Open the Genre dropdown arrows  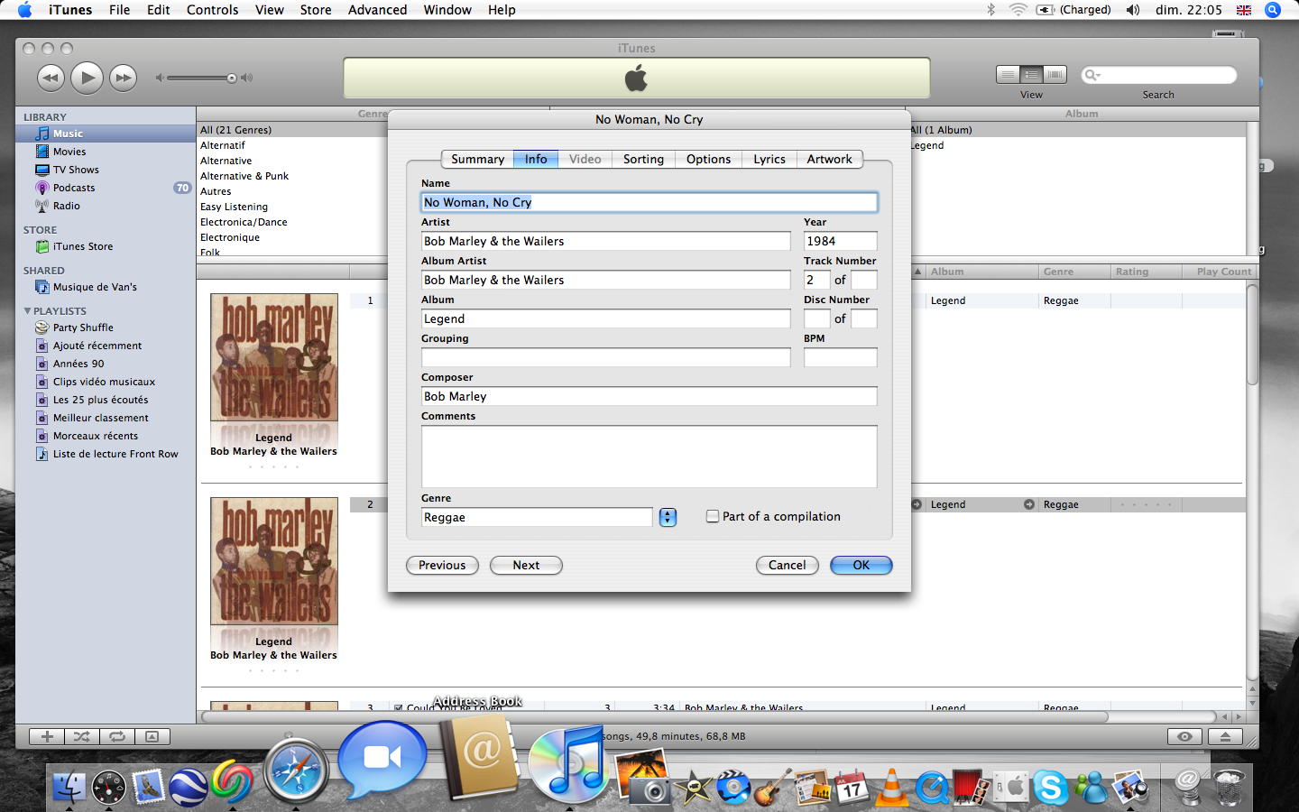pyautogui.click(x=668, y=517)
